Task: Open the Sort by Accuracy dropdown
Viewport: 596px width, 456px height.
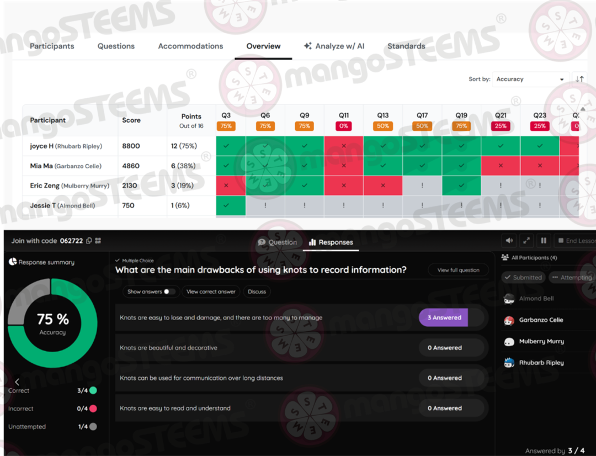Action: click(530, 79)
